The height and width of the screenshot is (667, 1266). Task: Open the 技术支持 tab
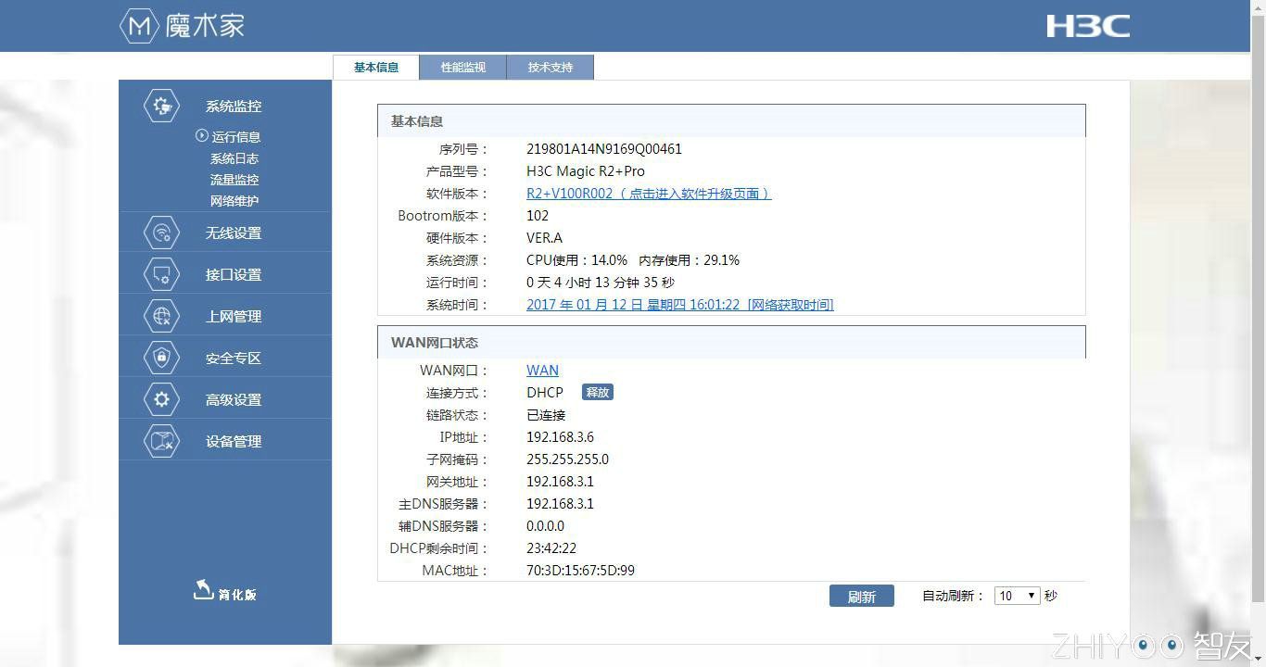pos(551,67)
